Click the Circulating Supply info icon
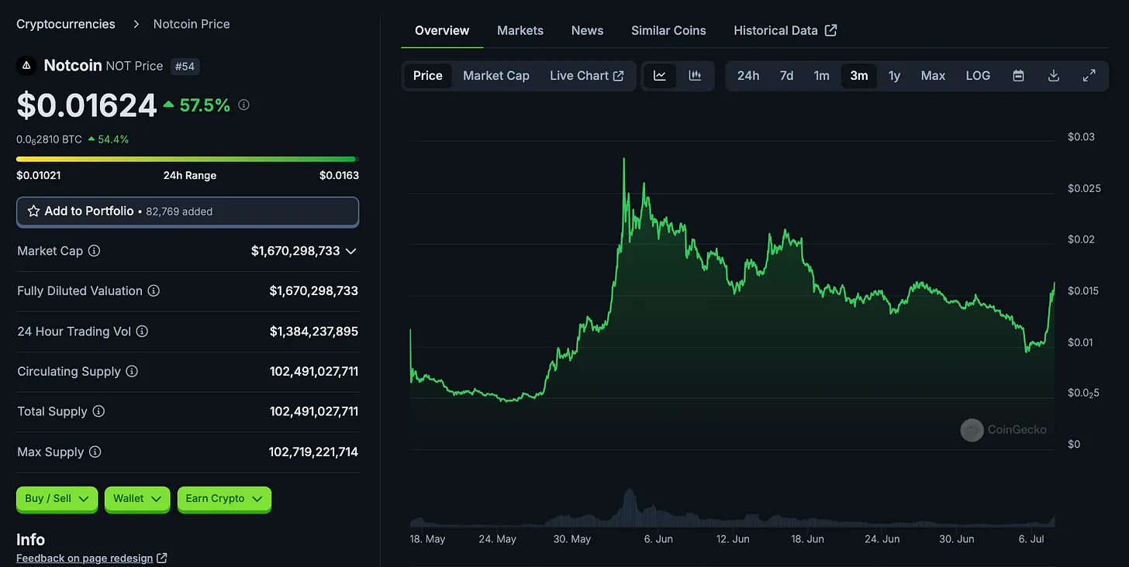The image size is (1129, 567). click(132, 372)
